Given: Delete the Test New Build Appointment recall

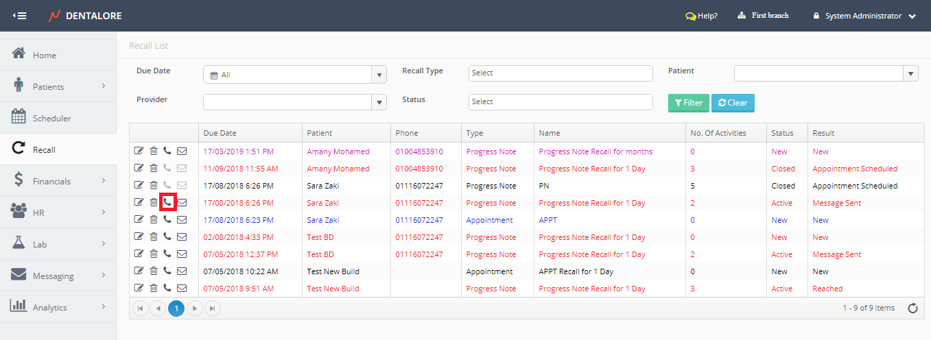Looking at the screenshot, I should (x=154, y=271).
